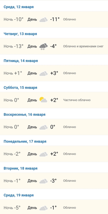Viewport: 108px width, 214px height.
Task: Click the cloud icon for Вторник, 18 января
Action: [43, 181]
